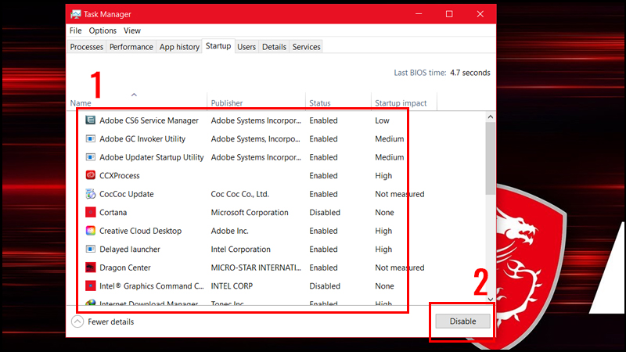Click the CocCoc Update icon
The width and height of the screenshot is (626, 352).
click(91, 194)
